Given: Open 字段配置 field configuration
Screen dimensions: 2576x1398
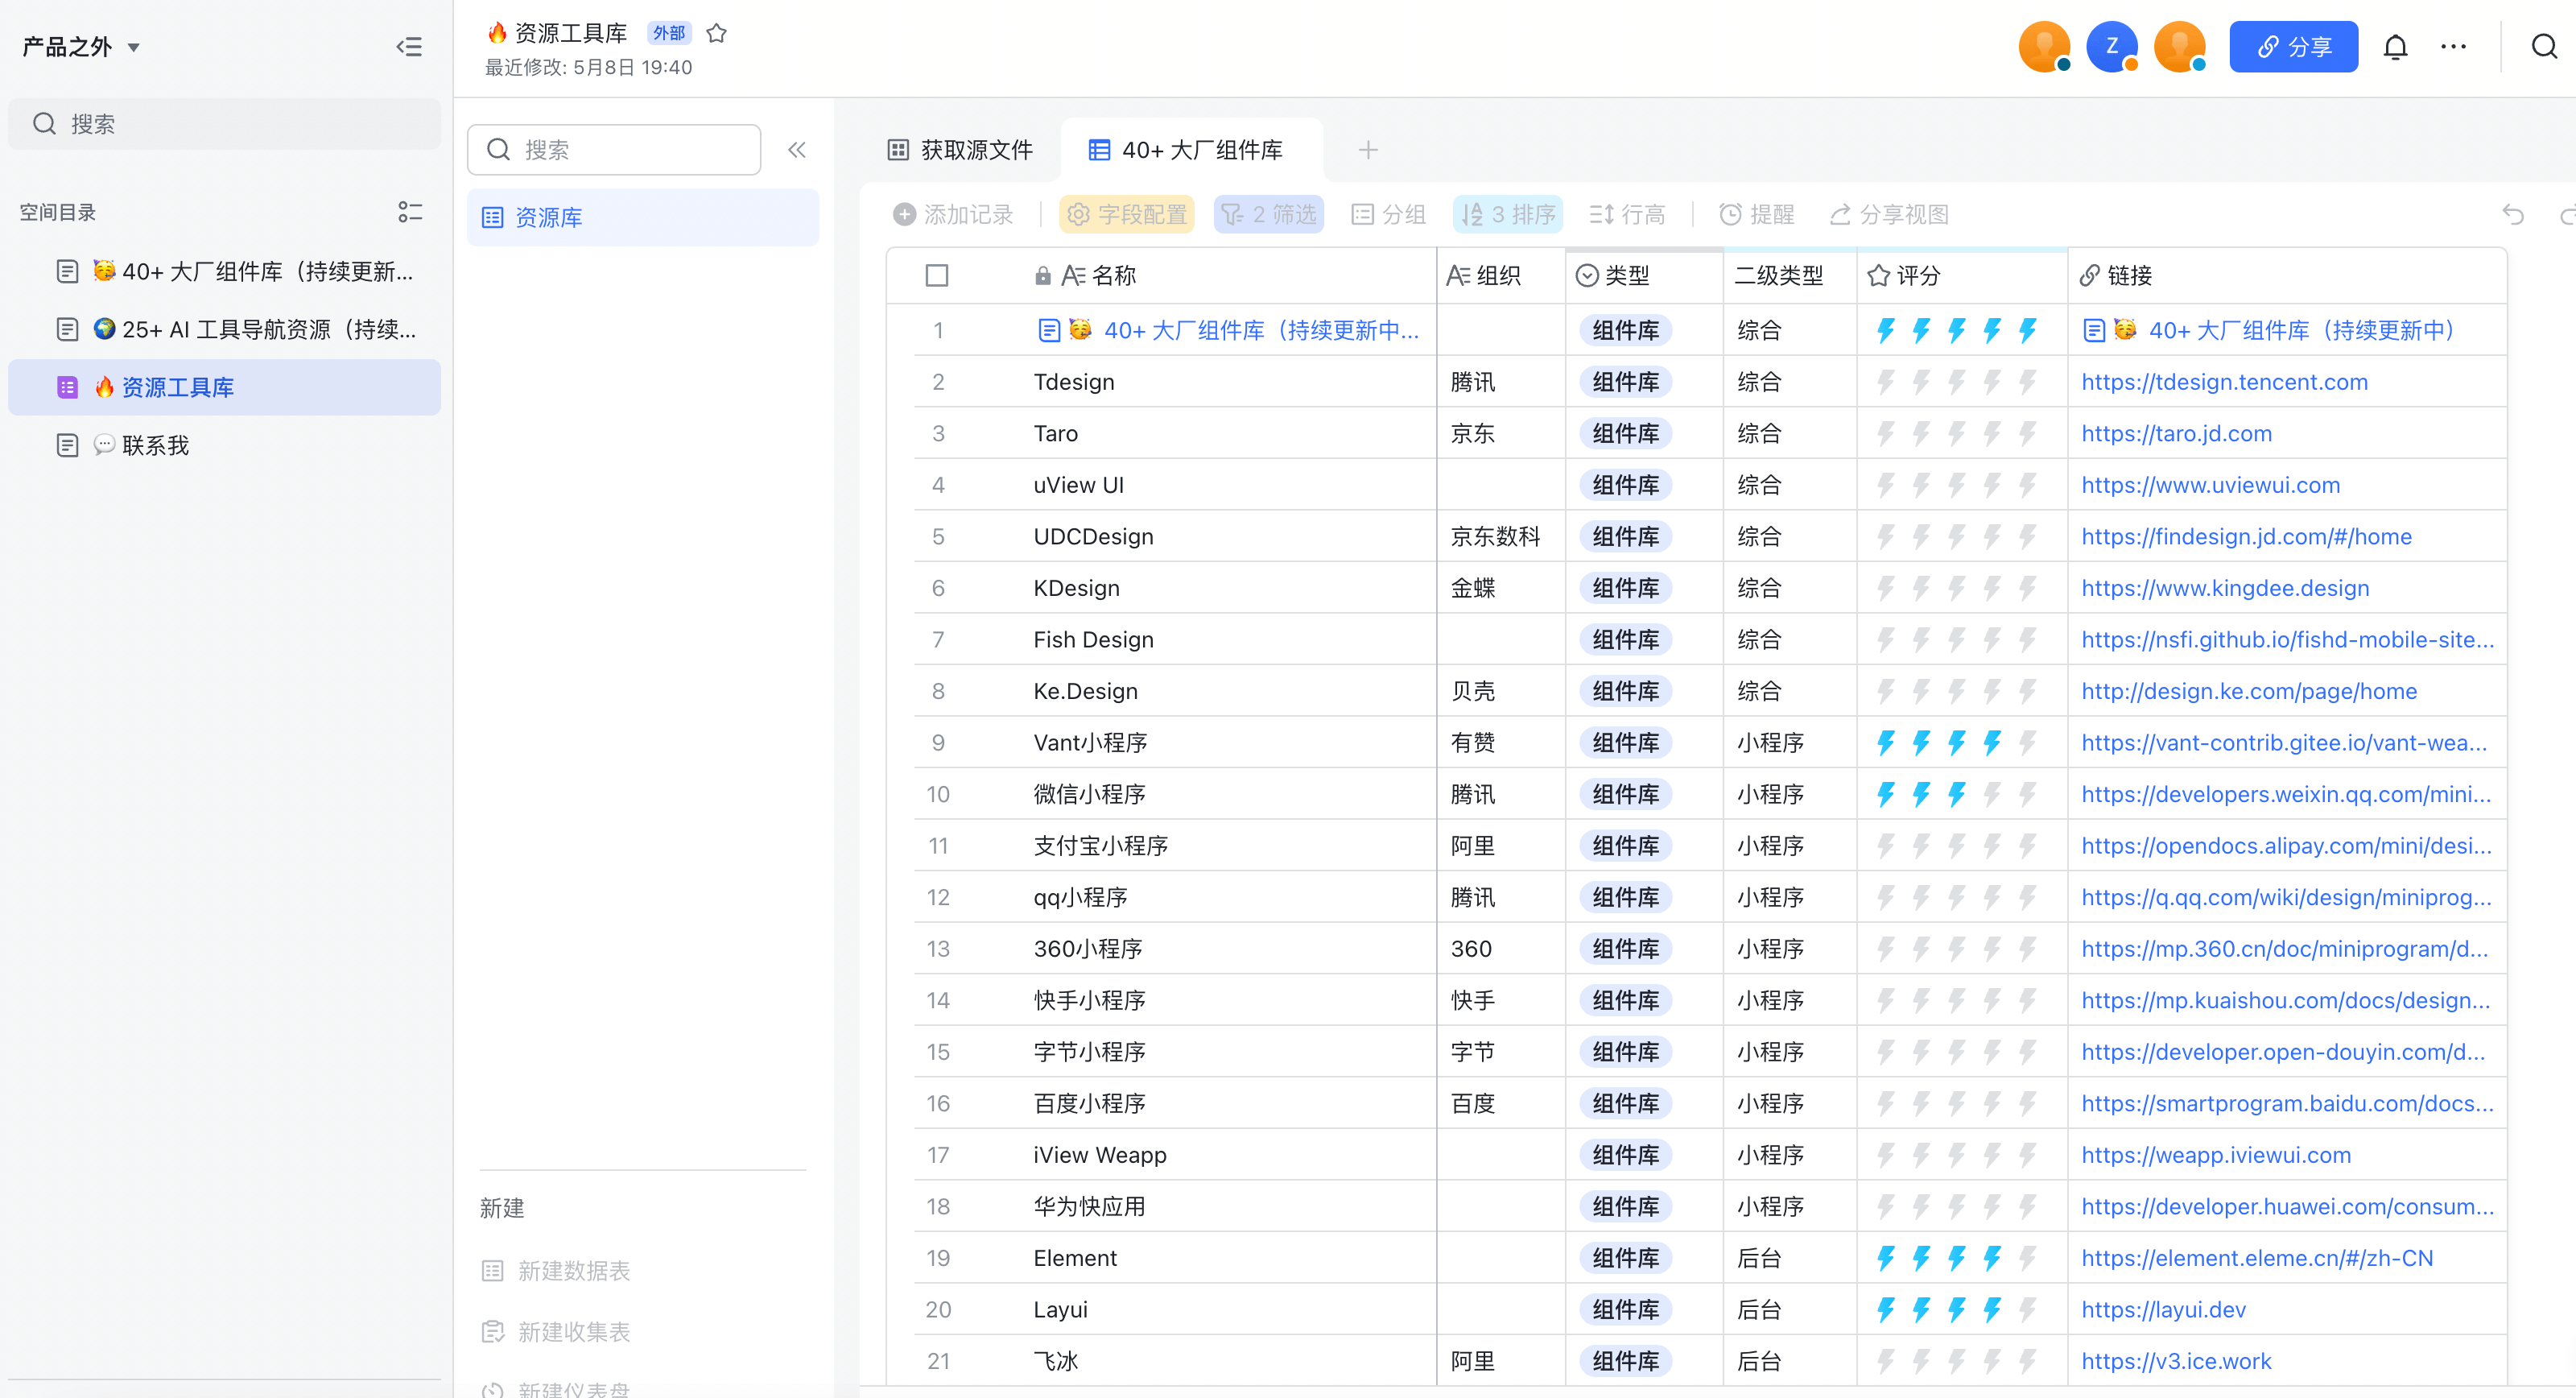Looking at the screenshot, I should click(x=1127, y=214).
